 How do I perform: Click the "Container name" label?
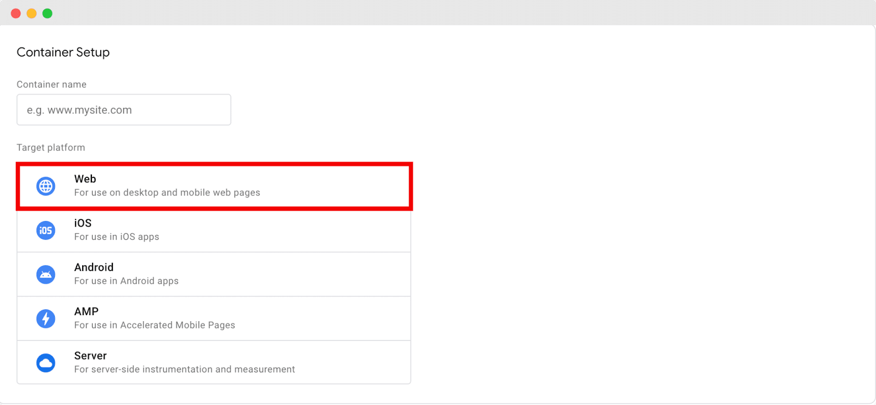51,84
